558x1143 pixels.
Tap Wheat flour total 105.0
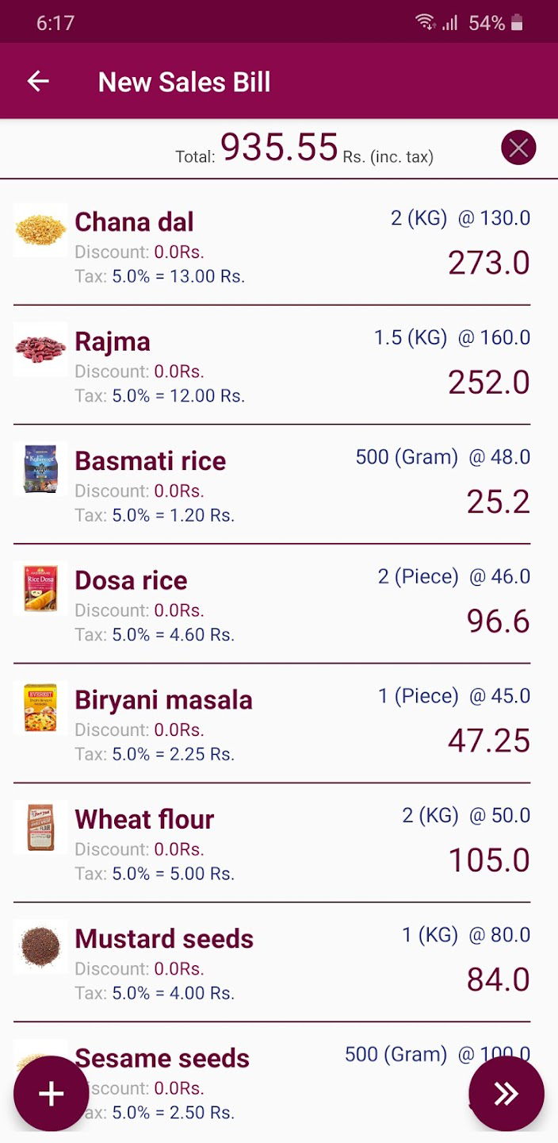click(x=489, y=860)
